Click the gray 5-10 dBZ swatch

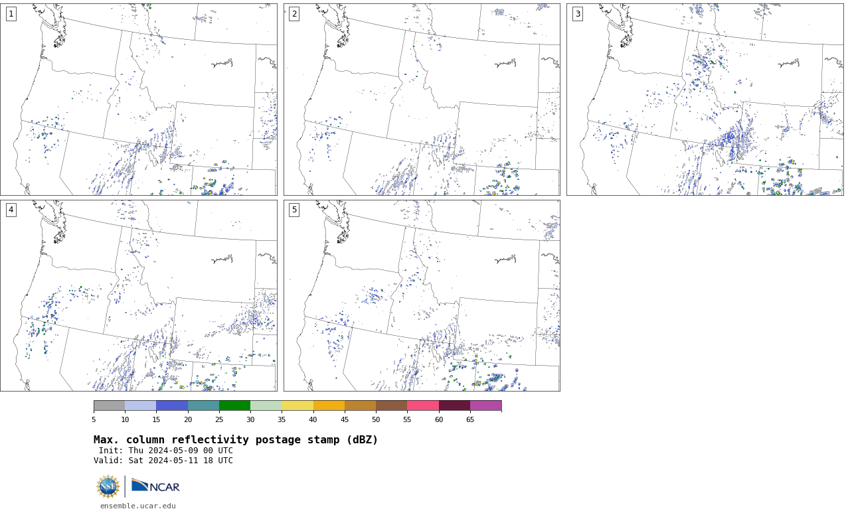[110, 405]
